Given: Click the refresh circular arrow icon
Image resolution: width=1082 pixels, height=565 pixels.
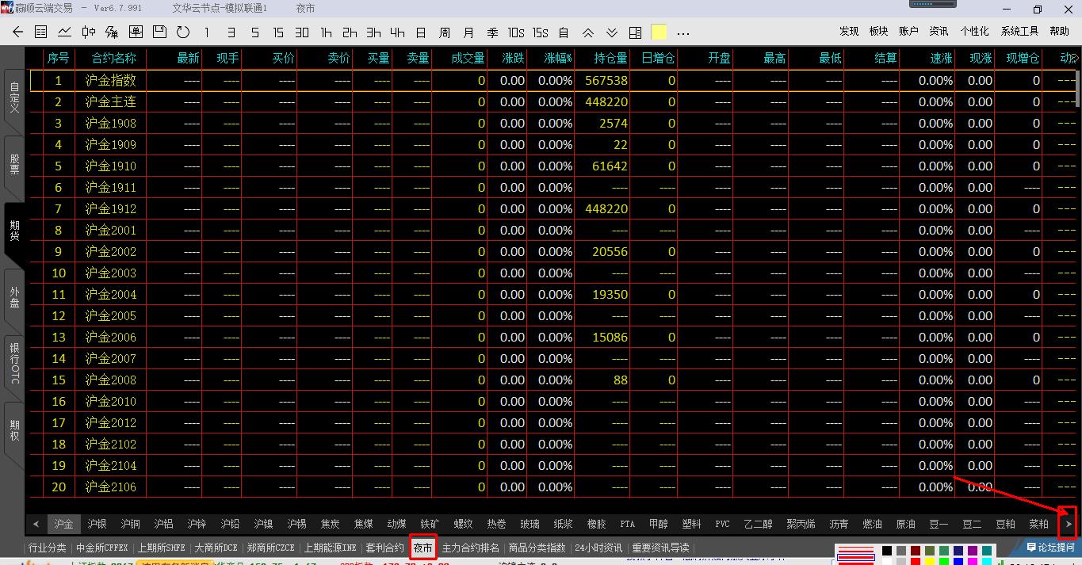Looking at the screenshot, I should point(183,32).
